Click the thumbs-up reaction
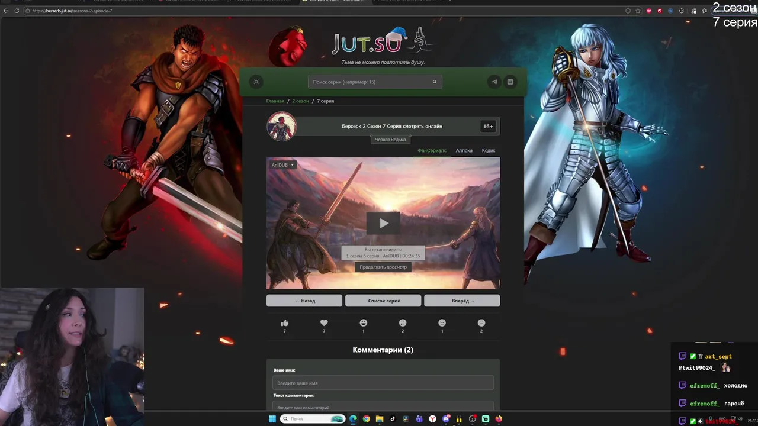758x426 pixels. coord(284,323)
